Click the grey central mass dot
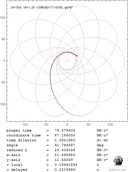 [x=67, y=61]
